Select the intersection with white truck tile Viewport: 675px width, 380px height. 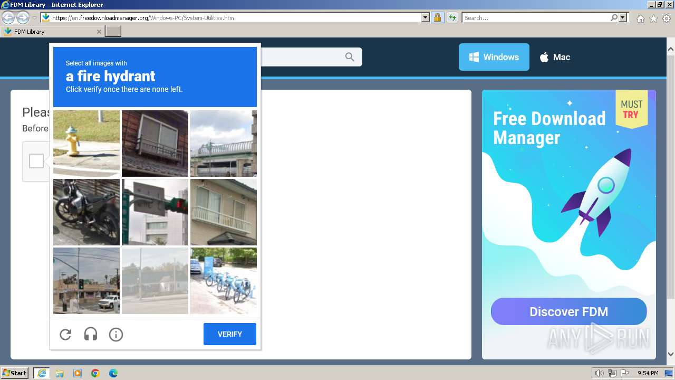pyautogui.click(x=86, y=281)
